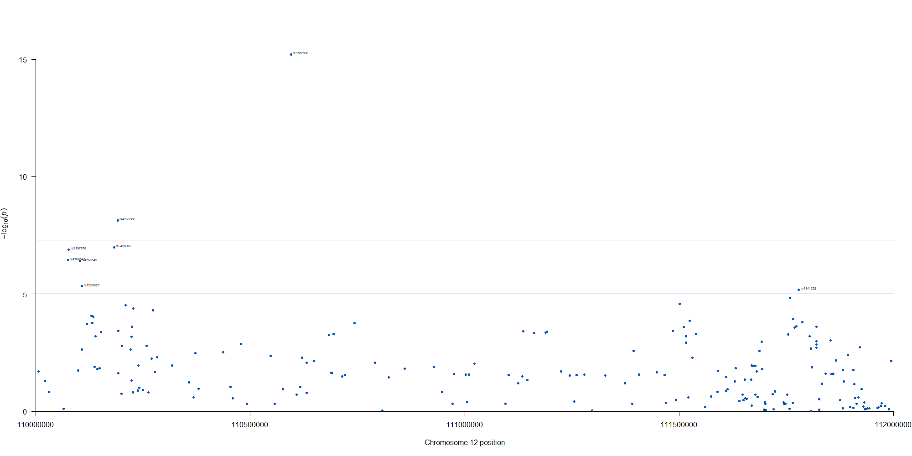Click the y-axis tick label 10

click(23, 177)
